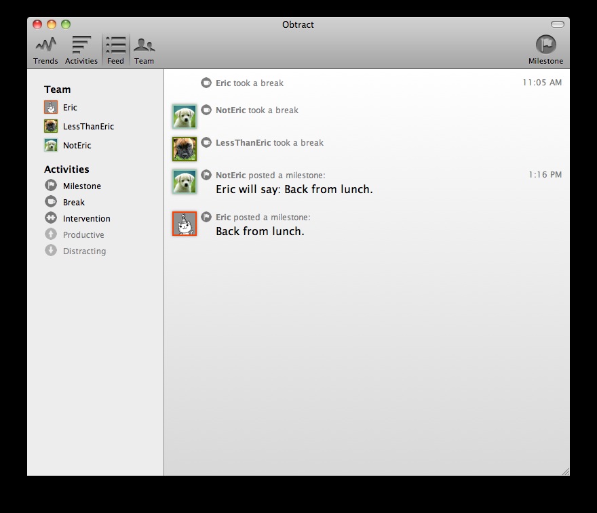Click the dimmed Distracting label
This screenshot has height=513, width=597.
(85, 251)
